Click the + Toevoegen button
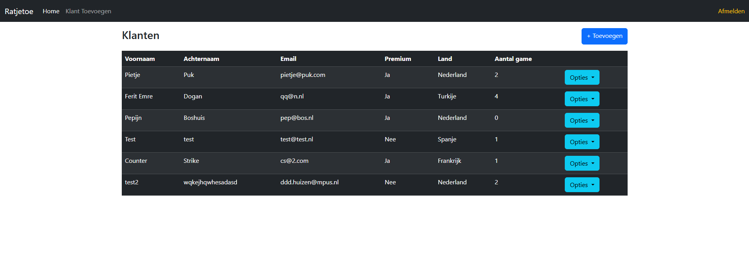The image size is (749, 255). 604,36
